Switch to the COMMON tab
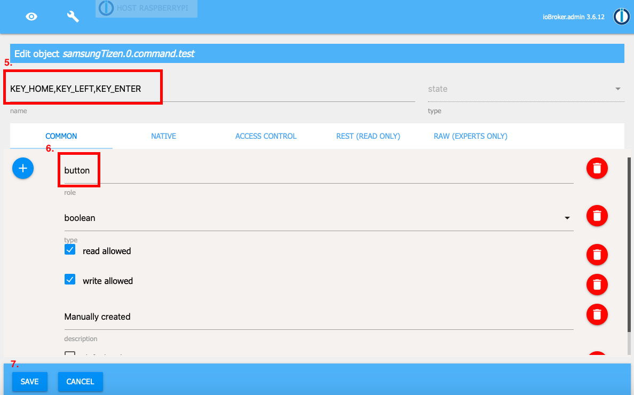Viewport: 634px width, 395px height. [x=61, y=136]
